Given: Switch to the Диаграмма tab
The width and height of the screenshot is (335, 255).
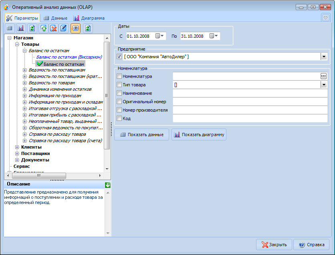Looking at the screenshot, I should click(x=89, y=18).
